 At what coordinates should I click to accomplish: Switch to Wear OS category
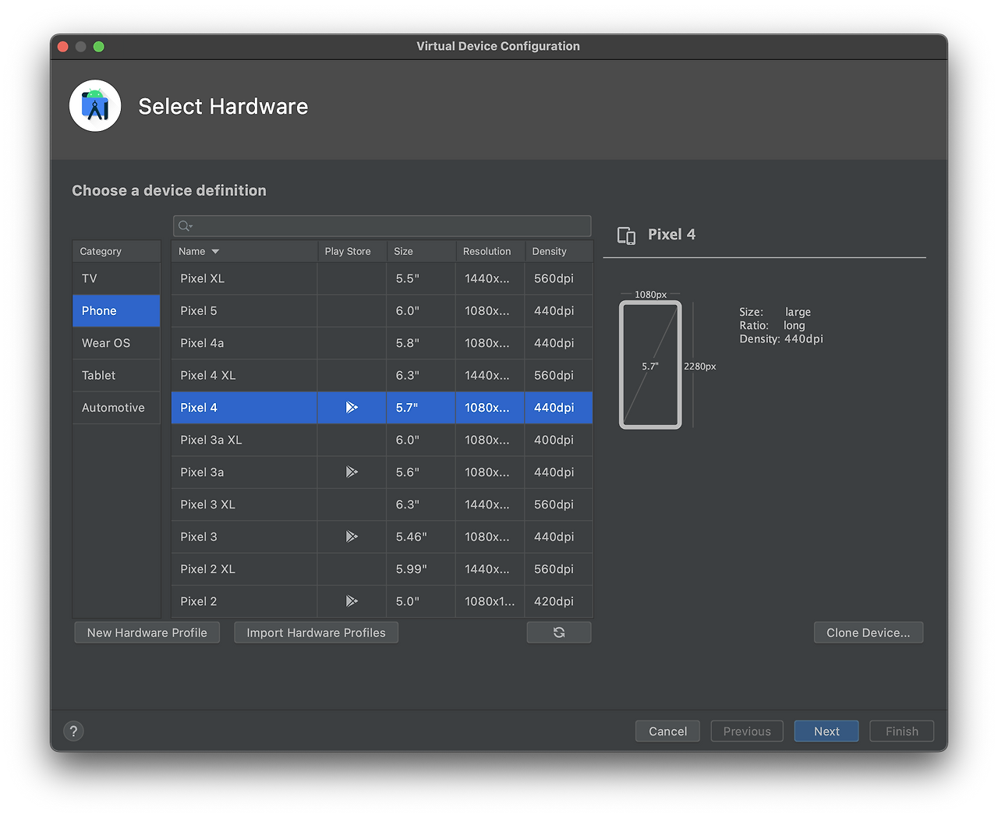coord(116,343)
